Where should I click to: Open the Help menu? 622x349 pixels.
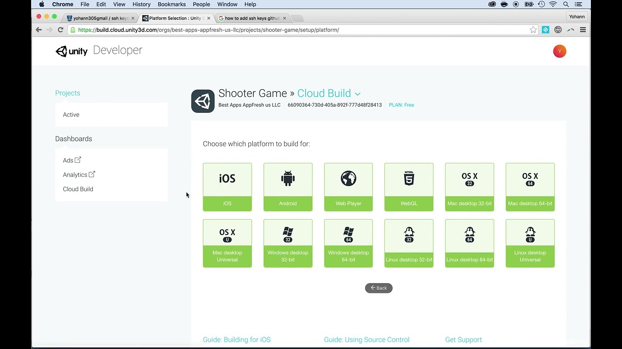250,4
